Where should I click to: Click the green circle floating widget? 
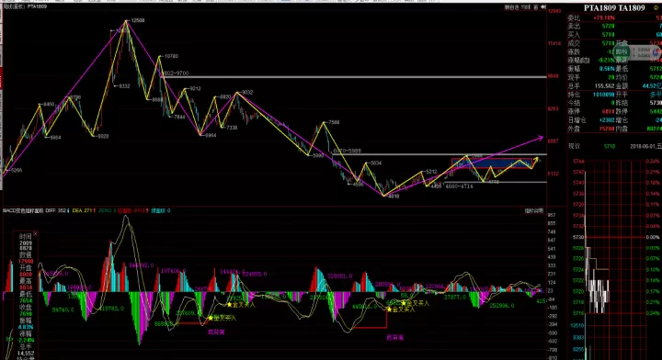coord(622,52)
